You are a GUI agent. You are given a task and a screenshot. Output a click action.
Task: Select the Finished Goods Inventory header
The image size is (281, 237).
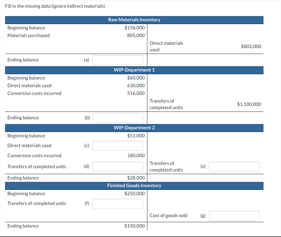click(134, 185)
